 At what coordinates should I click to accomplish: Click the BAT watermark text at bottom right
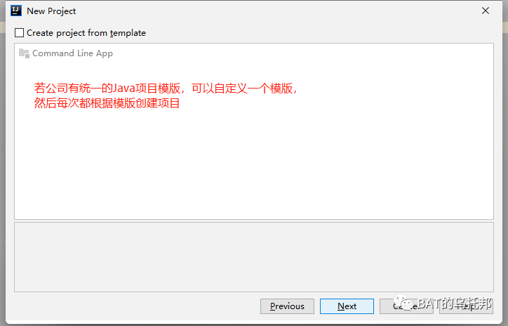click(x=456, y=304)
